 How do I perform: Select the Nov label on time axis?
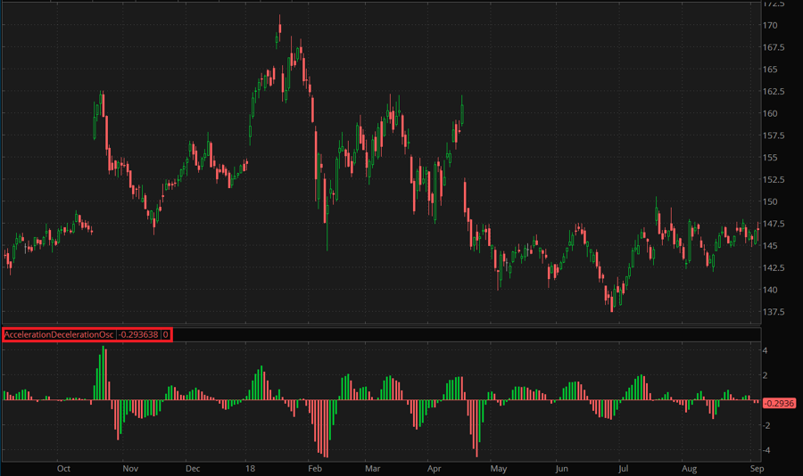click(130, 467)
